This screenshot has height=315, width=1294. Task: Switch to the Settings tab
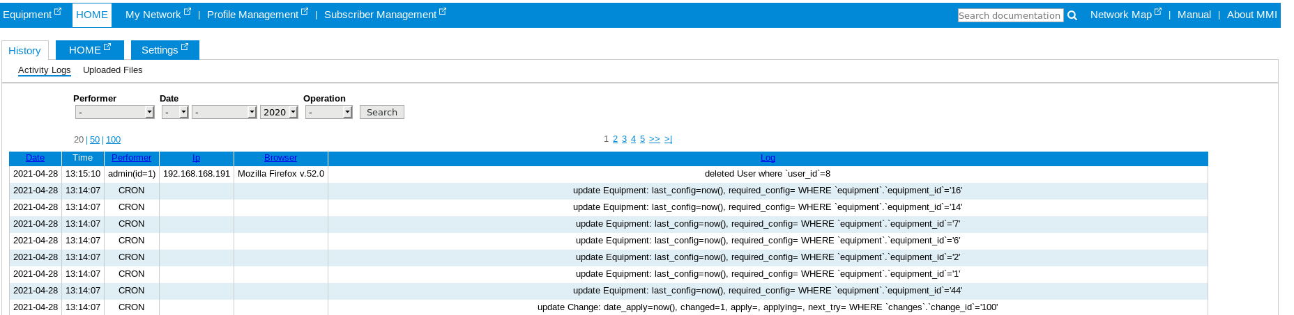(165, 50)
